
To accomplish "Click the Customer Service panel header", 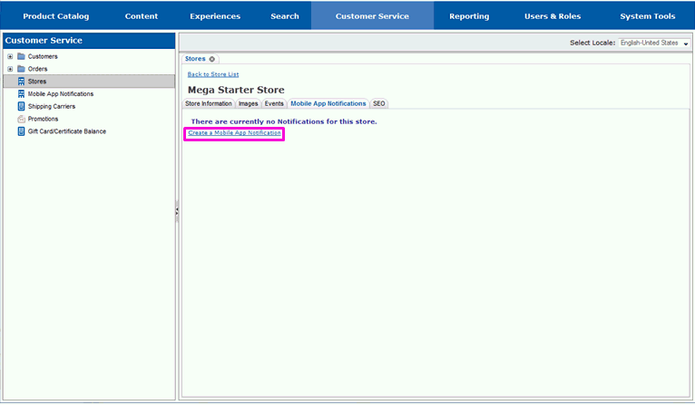I will pos(89,40).
